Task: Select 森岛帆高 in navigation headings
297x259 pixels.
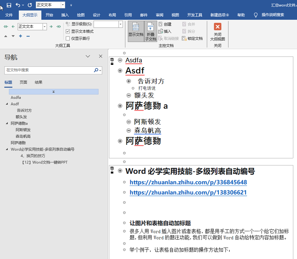Action: (23, 137)
